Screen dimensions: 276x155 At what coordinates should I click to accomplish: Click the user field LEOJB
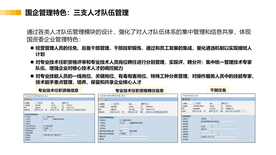240,111
